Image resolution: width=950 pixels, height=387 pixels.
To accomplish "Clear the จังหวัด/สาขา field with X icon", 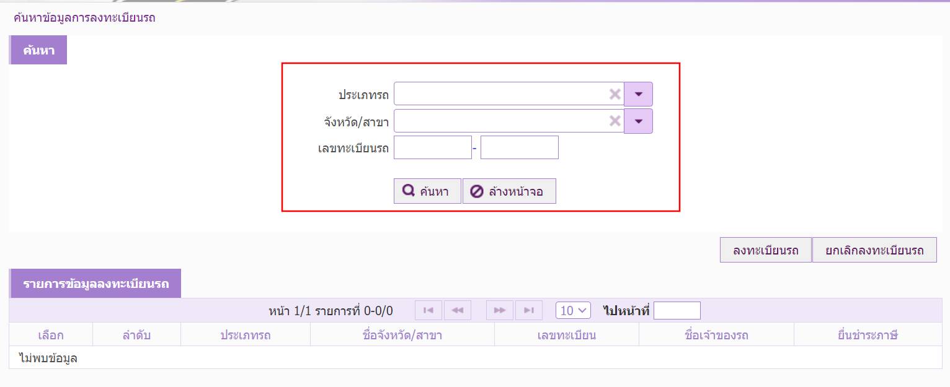I will pos(615,121).
